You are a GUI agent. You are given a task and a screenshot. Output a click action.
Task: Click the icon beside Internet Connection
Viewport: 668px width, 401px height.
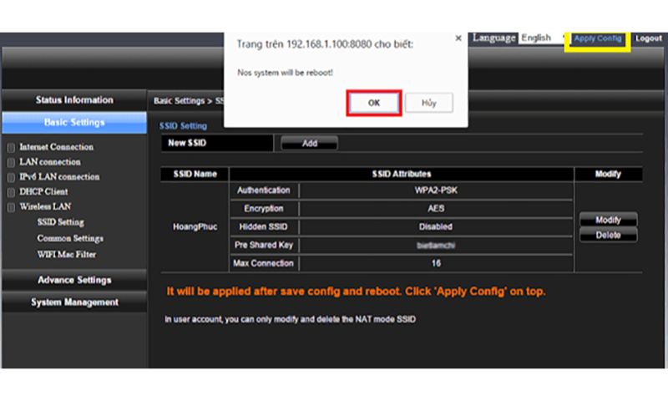[x=11, y=148]
